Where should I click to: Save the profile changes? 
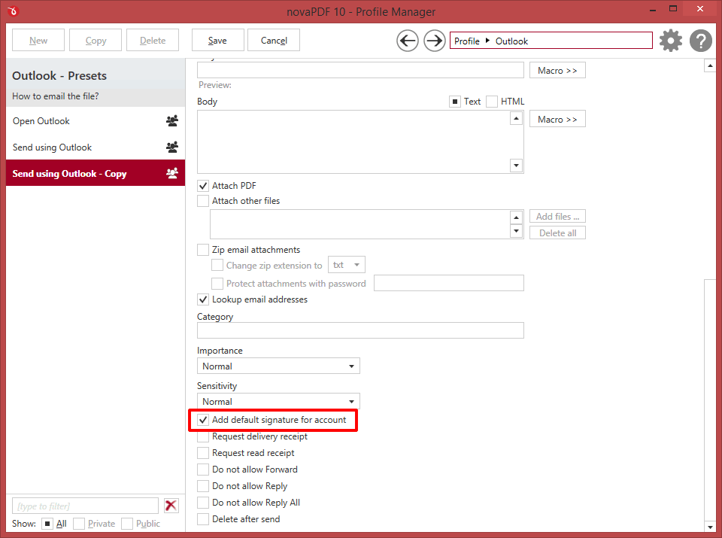click(217, 41)
